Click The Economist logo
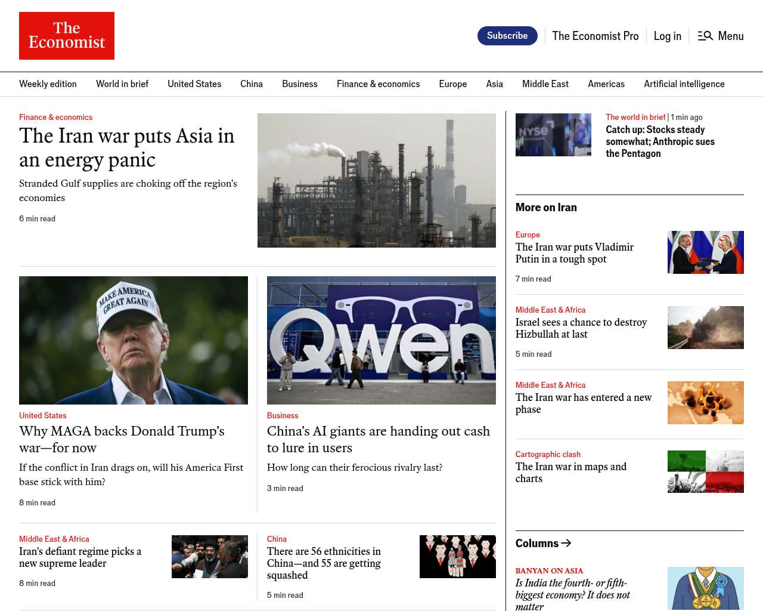The image size is (763, 611). (x=67, y=36)
